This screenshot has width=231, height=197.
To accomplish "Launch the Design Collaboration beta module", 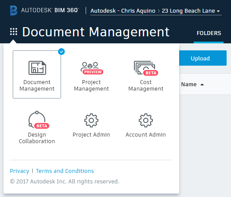I will 37,127.
